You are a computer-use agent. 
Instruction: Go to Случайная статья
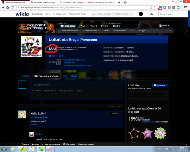[91, 30]
